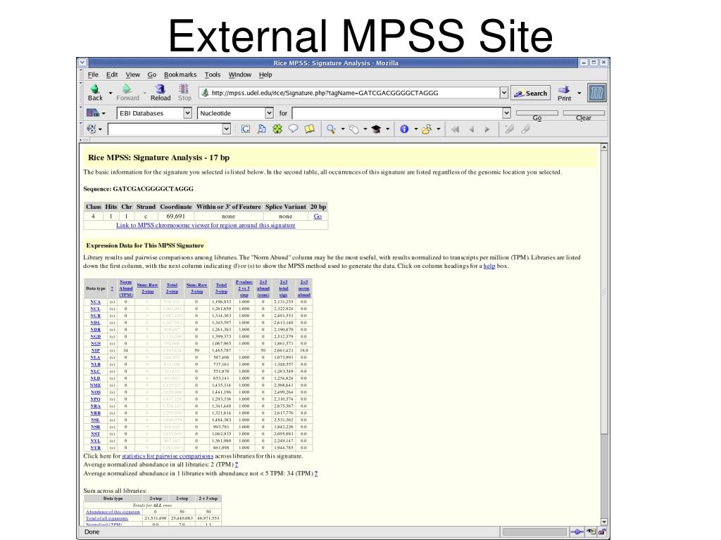Click the site icon beside the URL
This screenshot has height=540, width=721.
tap(205, 93)
